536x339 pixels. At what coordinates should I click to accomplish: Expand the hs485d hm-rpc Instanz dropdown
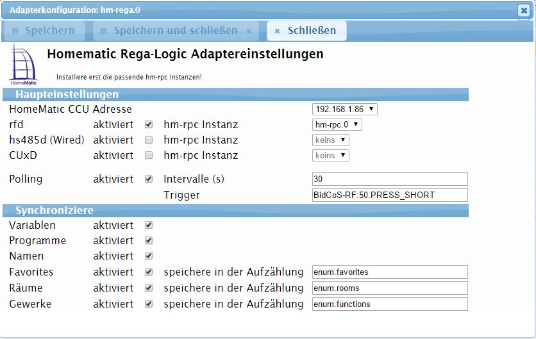tap(331, 140)
